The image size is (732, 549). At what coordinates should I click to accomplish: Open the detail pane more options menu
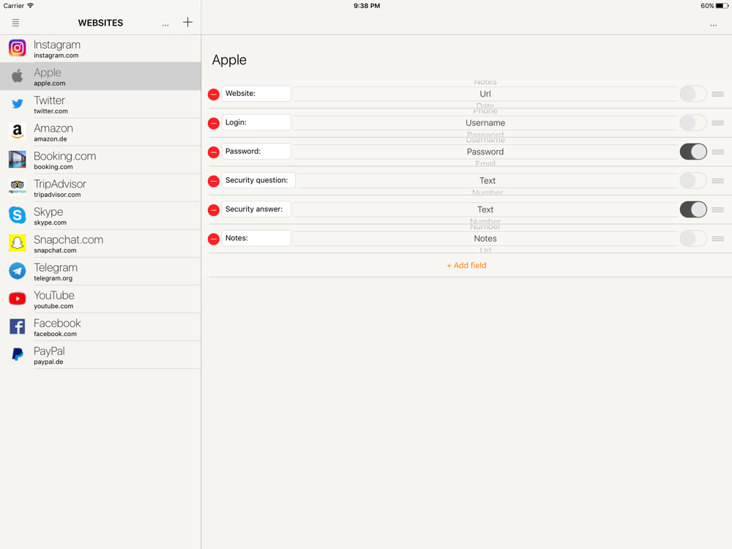[x=713, y=25]
